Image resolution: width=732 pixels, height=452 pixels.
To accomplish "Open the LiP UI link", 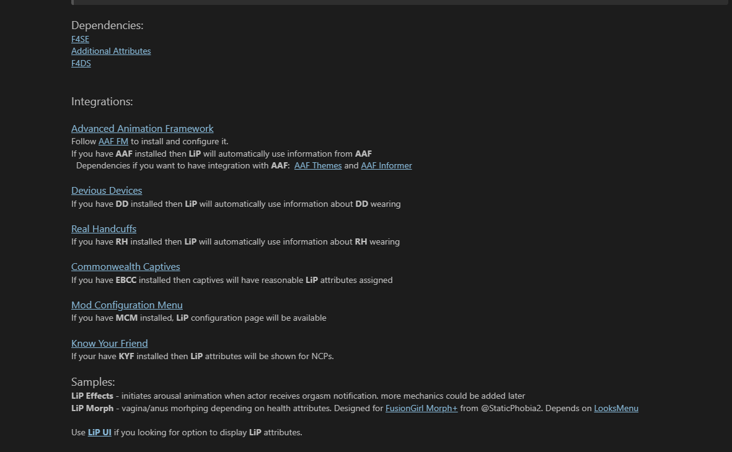I will pyautogui.click(x=99, y=432).
